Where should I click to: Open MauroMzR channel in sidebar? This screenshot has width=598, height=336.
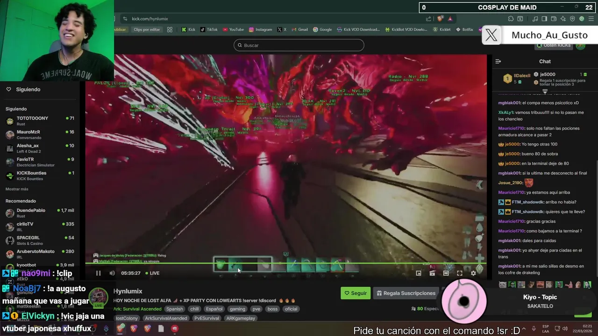coord(40,135)
